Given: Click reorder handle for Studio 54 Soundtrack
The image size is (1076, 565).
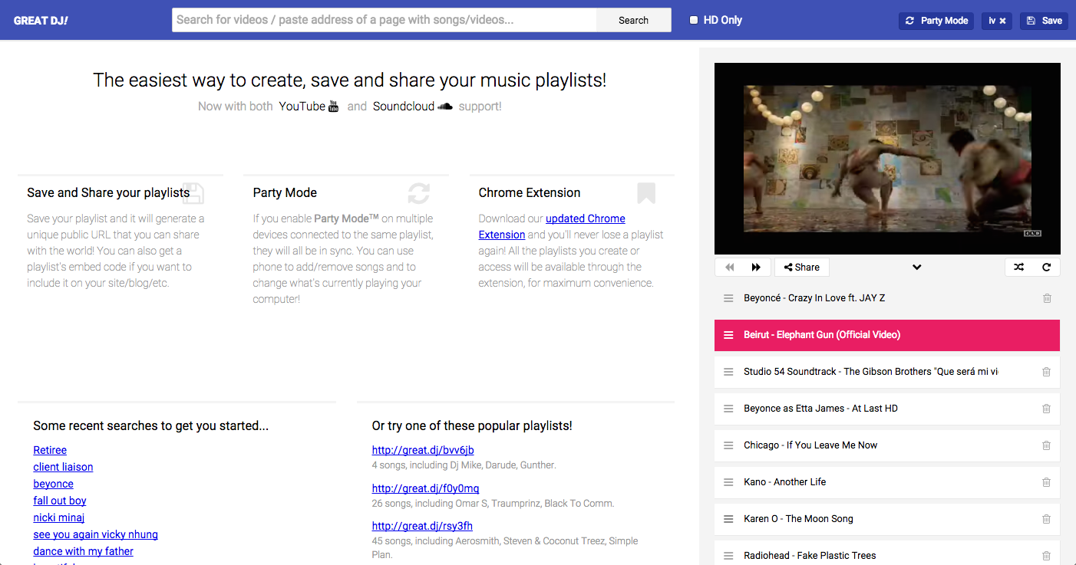Looking at the screenshot, I should [x=729, y=372].
